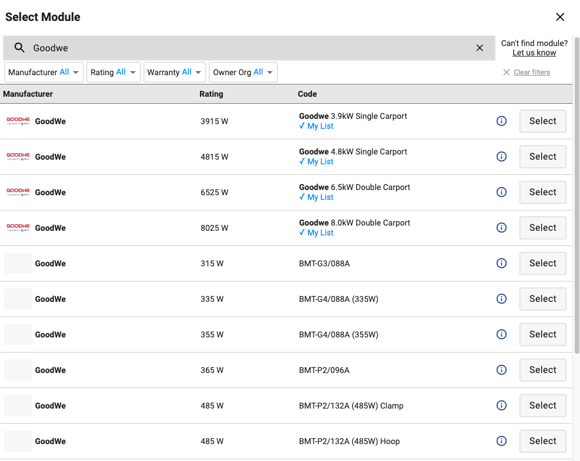Select the BMT-G4/088A (335W) module
The height and width of the screenshot is (461, 580).
click(543, 298)
